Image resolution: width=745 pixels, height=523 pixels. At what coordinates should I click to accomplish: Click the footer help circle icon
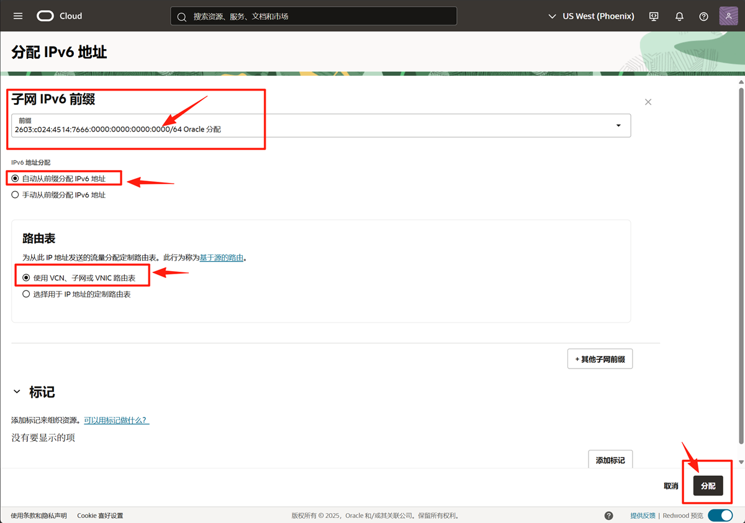(x=608, y=516)
